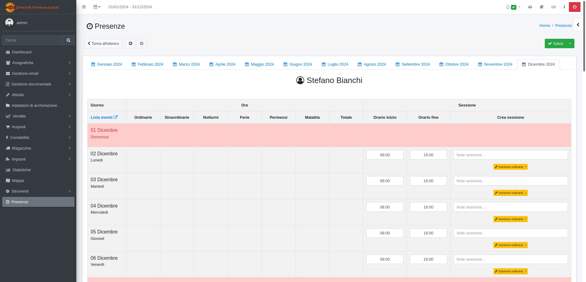The width and height of the screenshot is (586, 282).
Task: Open the Salva button dropdown arrow
Action: [x=570, y=43]
